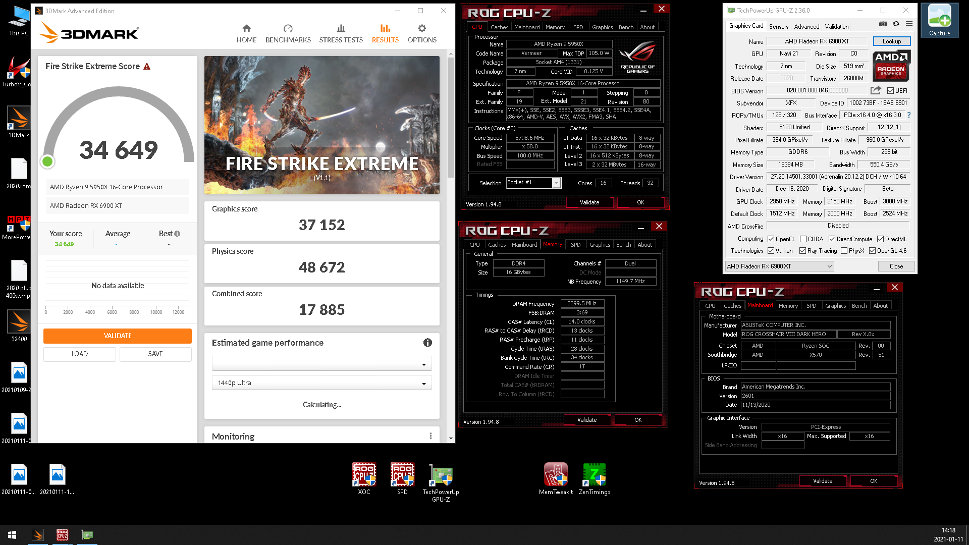Click the Graphics score value 37 152
The height and width of the screenshot is (545, 969).
[x=321, y=225]
